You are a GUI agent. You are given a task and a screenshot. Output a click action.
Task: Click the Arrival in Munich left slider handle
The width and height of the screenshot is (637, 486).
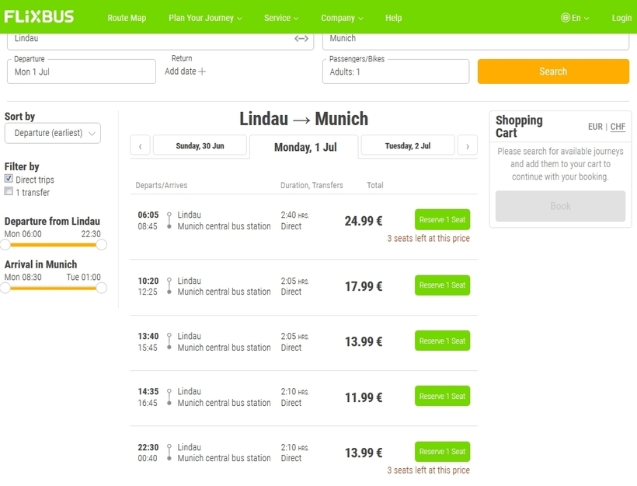click(5, 288)
